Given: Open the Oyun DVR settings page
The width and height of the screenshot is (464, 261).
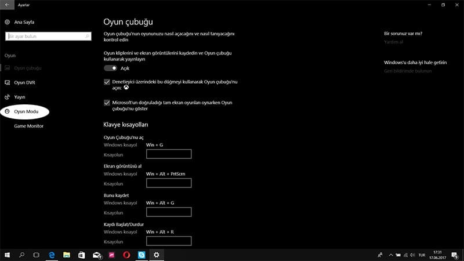Looking at the screenshot, I should (24, 82).
